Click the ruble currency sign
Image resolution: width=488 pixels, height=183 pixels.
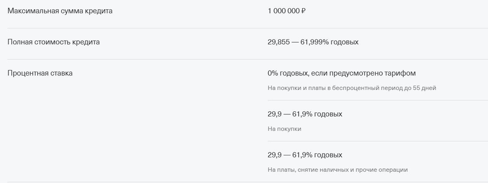coord(303,11)
